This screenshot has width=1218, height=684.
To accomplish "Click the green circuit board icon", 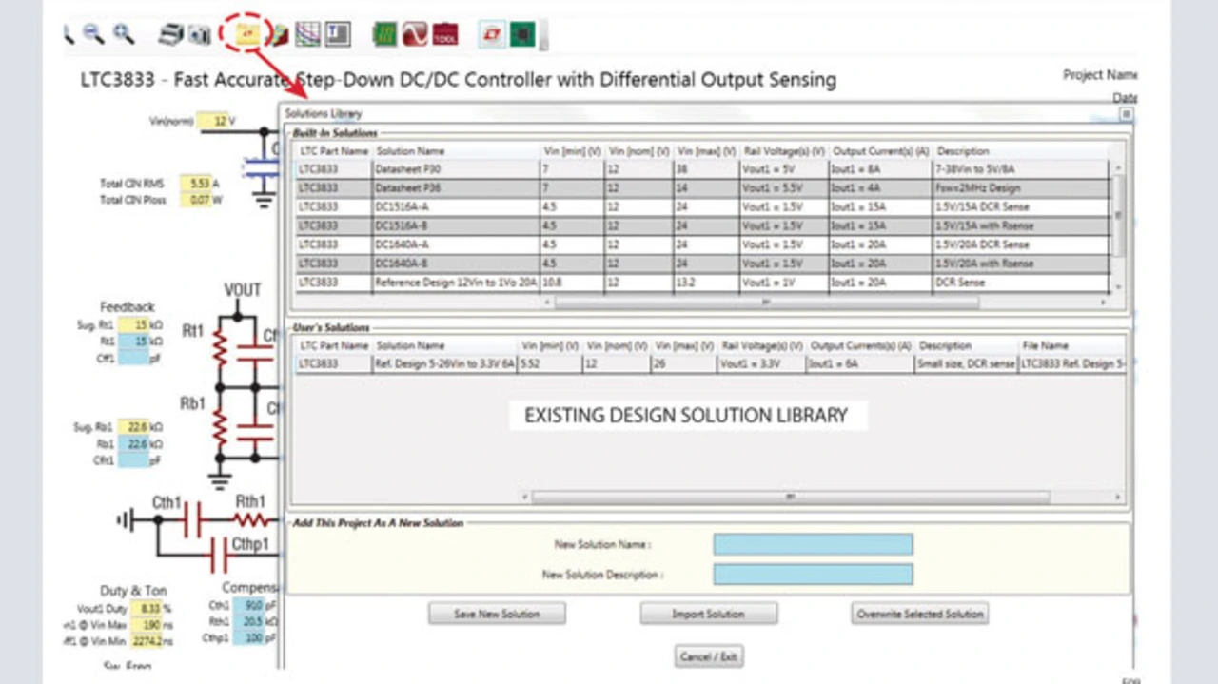I will pos(385,35).
